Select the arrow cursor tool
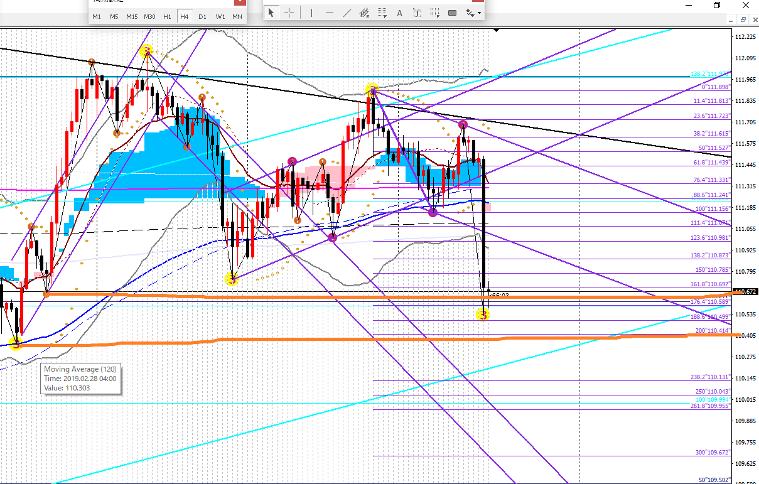 [x=271, y=13]
